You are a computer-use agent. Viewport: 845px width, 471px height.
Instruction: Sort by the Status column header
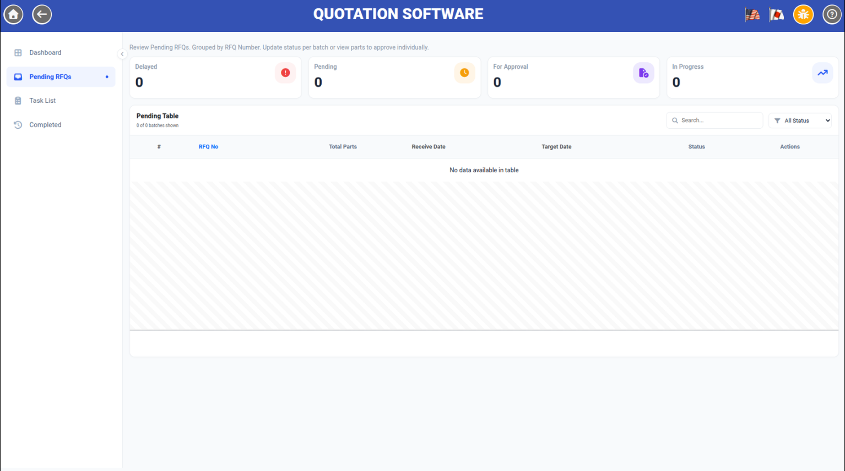[696, 147]
